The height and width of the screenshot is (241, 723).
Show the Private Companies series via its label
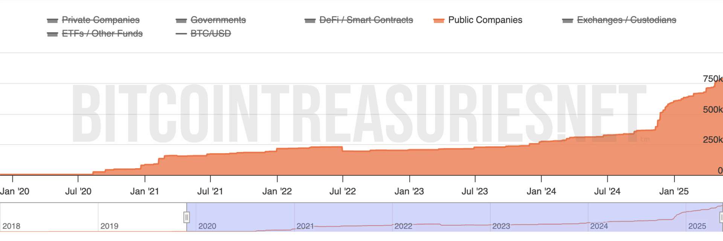coord(101,20)
